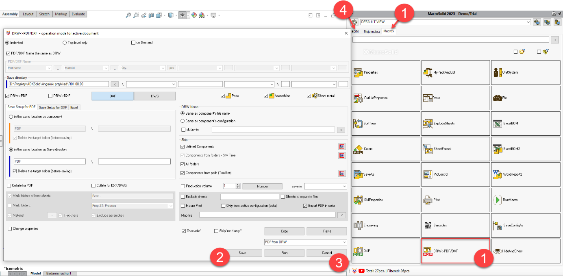Viewport: 563px width, 276px height.
Task: Launch the SortTree macro
Action: tap(385, 123)
